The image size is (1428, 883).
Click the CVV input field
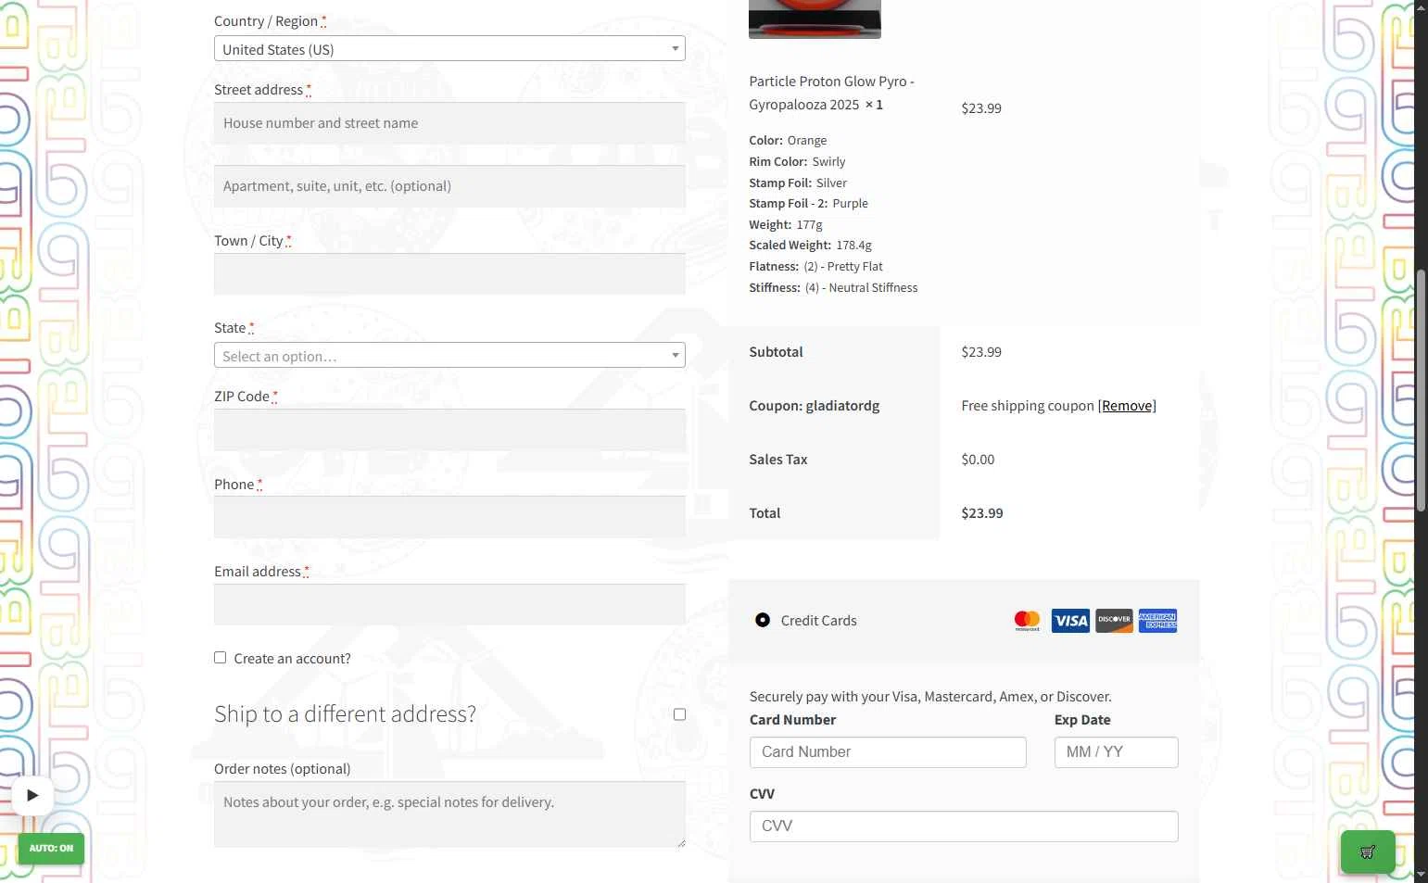(964, 826)
